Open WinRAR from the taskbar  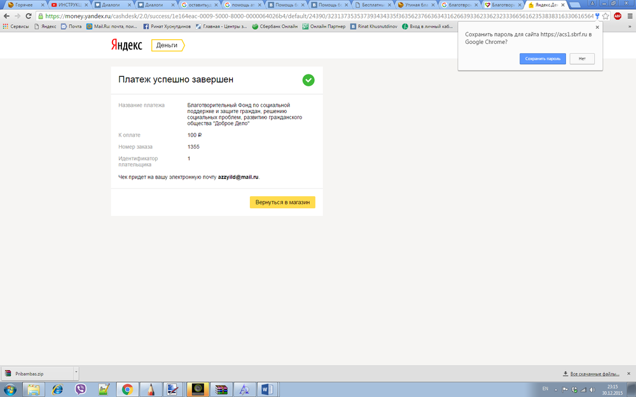[220, 389]
